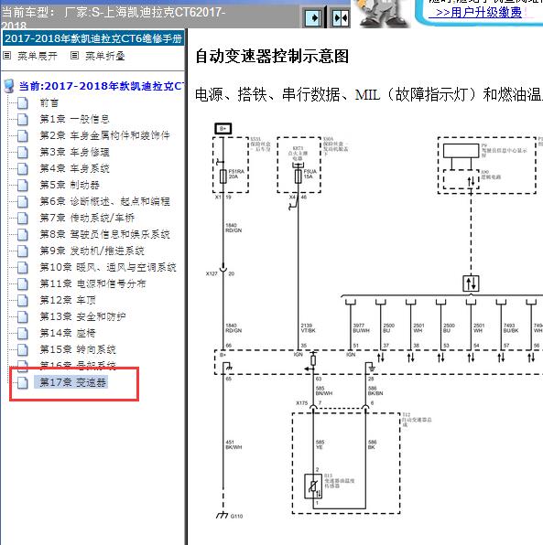The width and height of the screenshot is (543, 545).
Task: Open the 前言 preface entry
Action: click(x=49, y=103)
